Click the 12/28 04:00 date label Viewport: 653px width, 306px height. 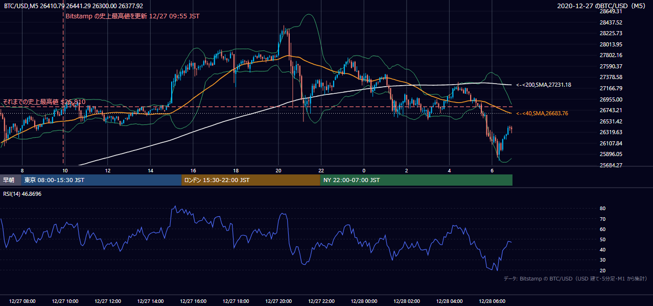(x=449, y=301)
